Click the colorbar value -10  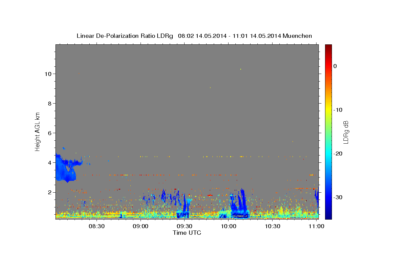(338, 110)
